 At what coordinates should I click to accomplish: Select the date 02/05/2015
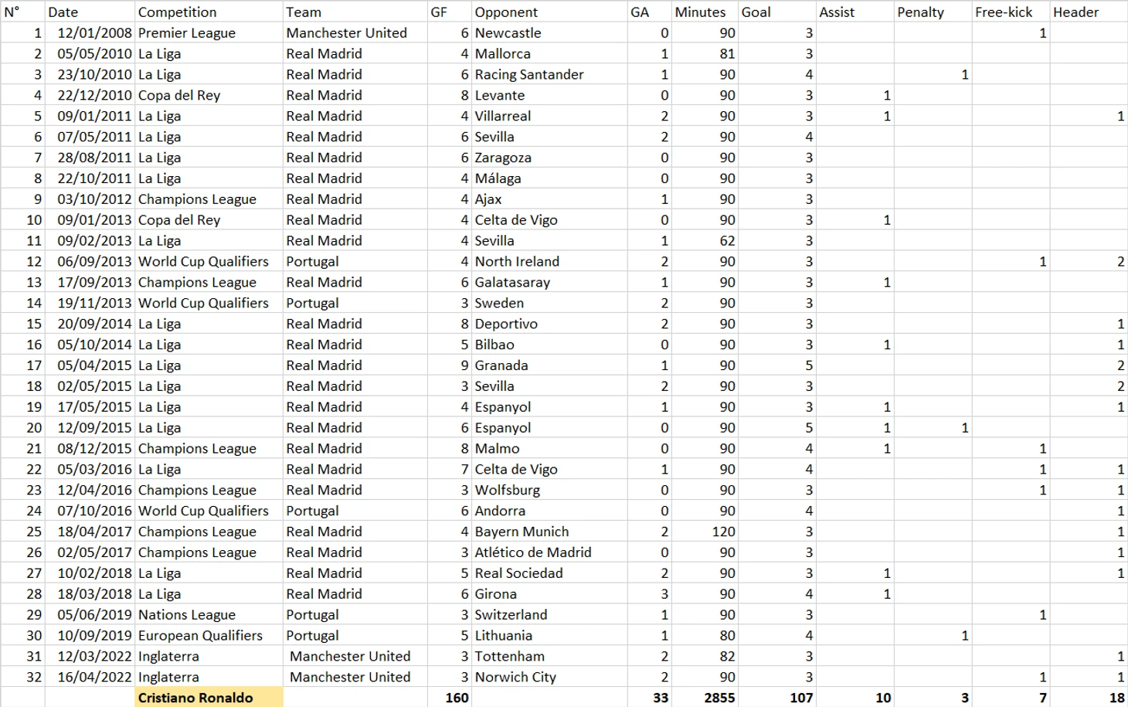point(90,386)
